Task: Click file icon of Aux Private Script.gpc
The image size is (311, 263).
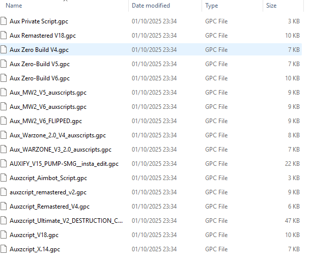Action: click(x=4, y=21)
